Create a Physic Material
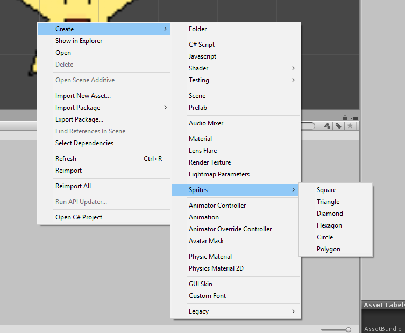The width and height of the screenshot is (405, 333). coord(236,257)
